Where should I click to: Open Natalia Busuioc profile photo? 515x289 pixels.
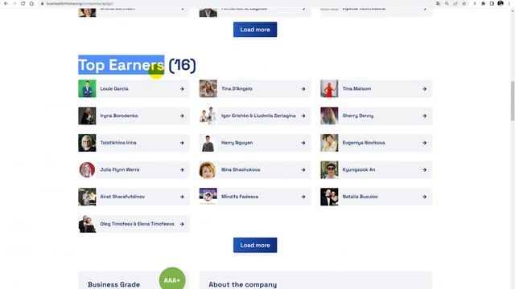pyautogui.click(x=329, y=197)
